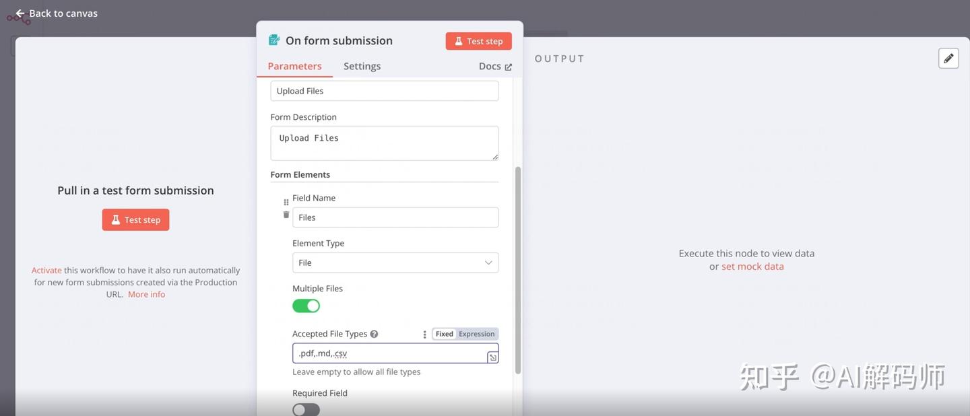Click the Test step button in the header
Image resolution: width=970 pixels, height=416 pixels.
479,41
